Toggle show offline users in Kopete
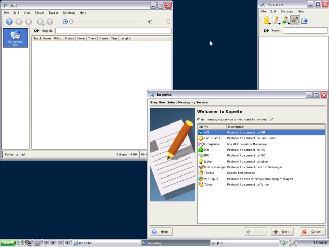The image size is (329, 247). click(x=295, y=21)
